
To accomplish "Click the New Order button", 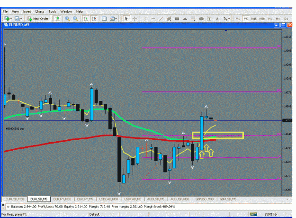I will pos(38,18).
